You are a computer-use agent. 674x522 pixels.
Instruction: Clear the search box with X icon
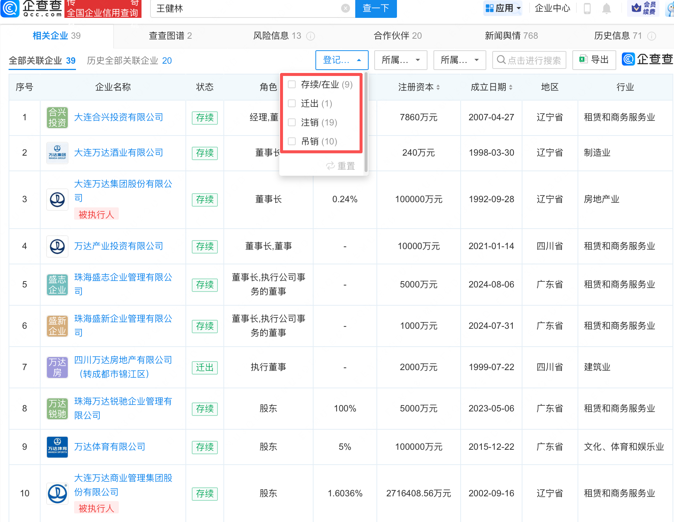[x=346, y=8]
